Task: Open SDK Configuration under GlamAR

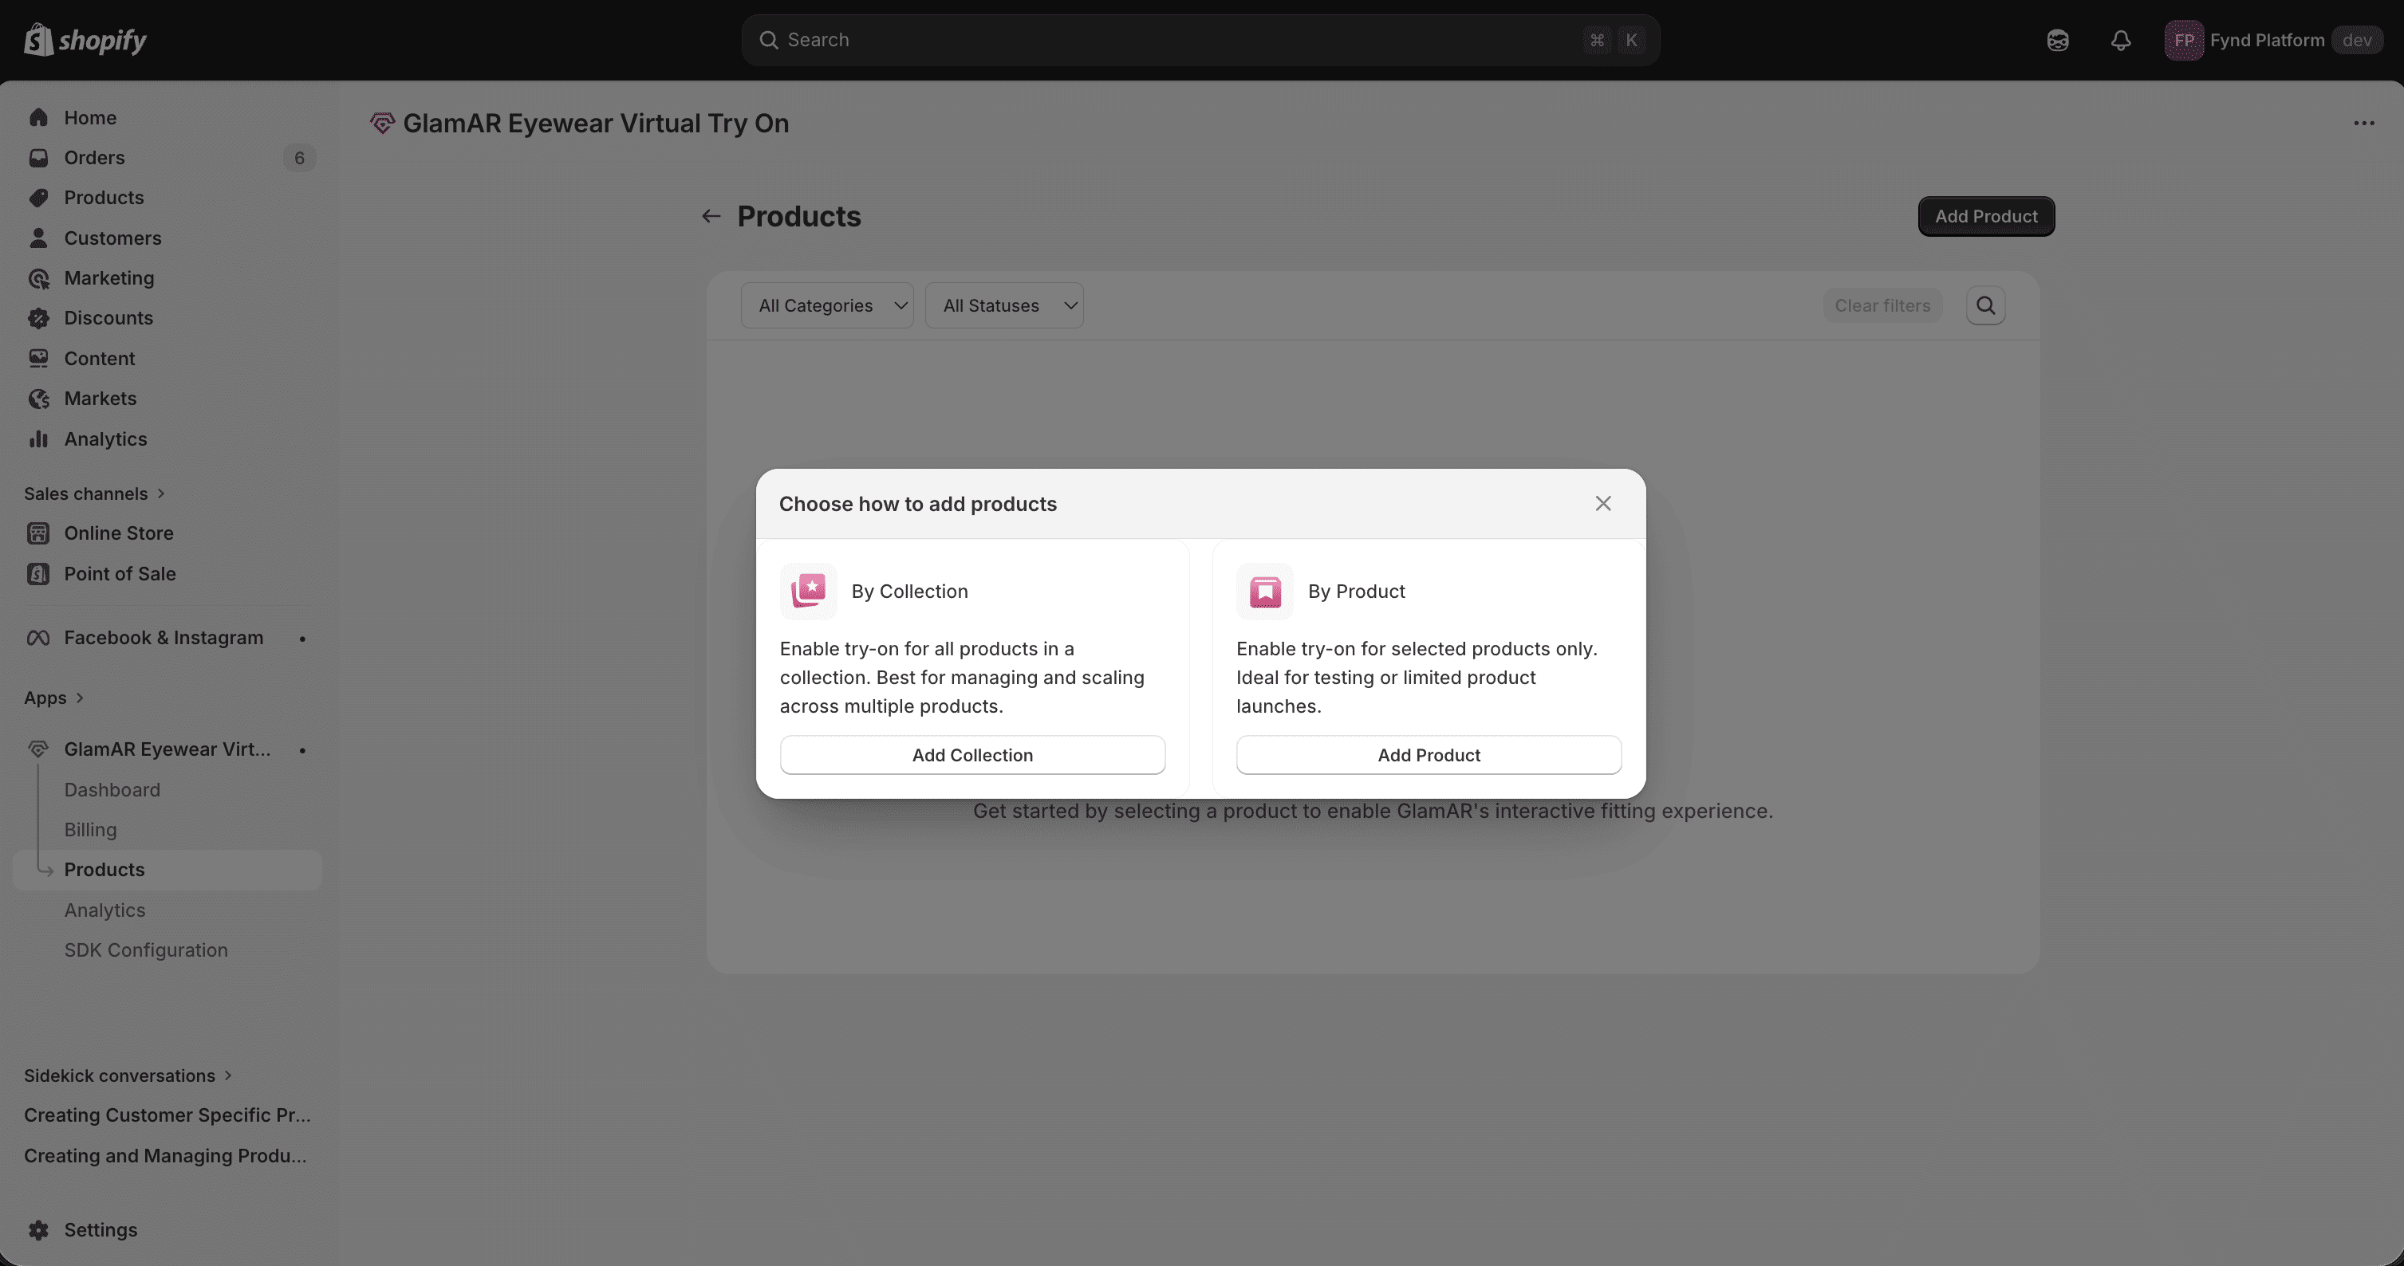Action: point(146,949)
